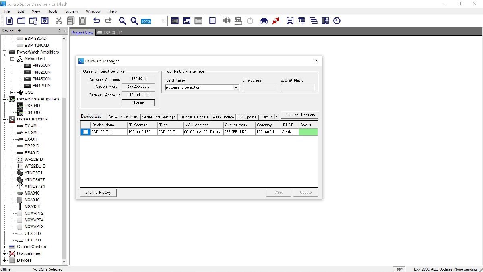
Task: Click the PowerShare Amplifiers category icon
Action: click(12, 99)
